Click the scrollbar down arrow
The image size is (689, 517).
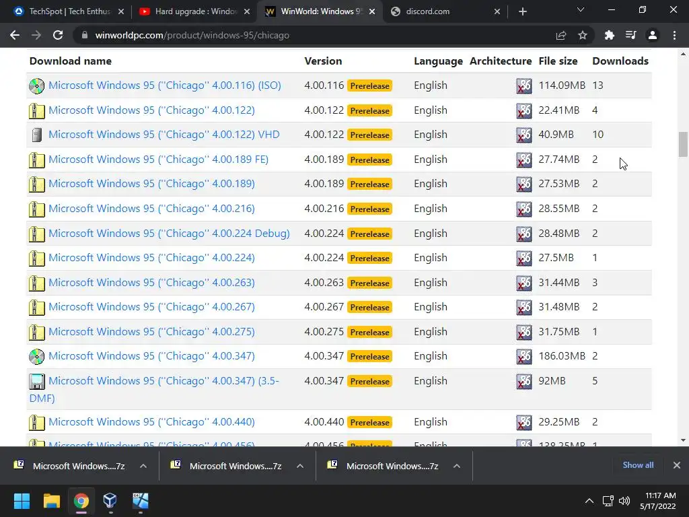click(683, 440)
